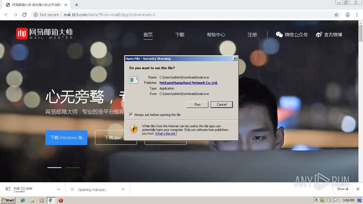The height and width of the screenshot is (204, 363).
Task: Open the official Weibo icon
Action: coord(319,35)
